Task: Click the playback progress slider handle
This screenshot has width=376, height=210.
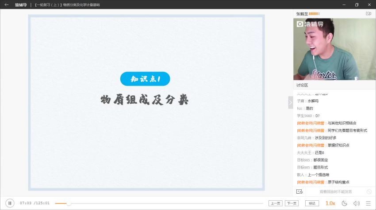Action: [69, 203]
